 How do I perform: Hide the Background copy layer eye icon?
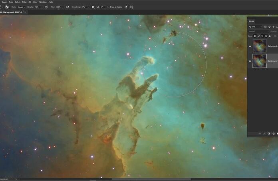250,46
